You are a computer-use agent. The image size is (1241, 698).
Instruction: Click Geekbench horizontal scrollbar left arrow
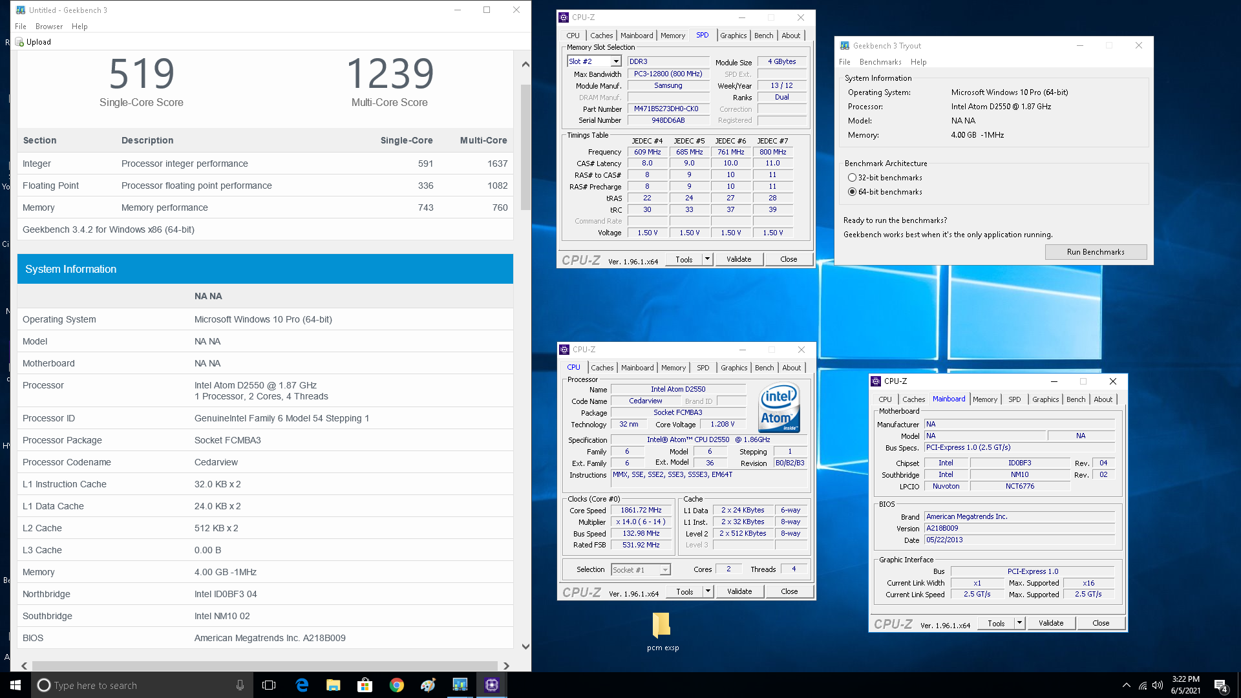[25, 666]
